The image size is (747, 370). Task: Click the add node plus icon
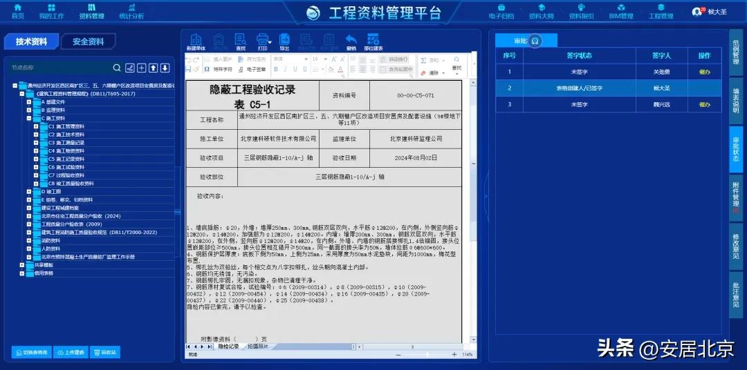[x=142, y=68]
